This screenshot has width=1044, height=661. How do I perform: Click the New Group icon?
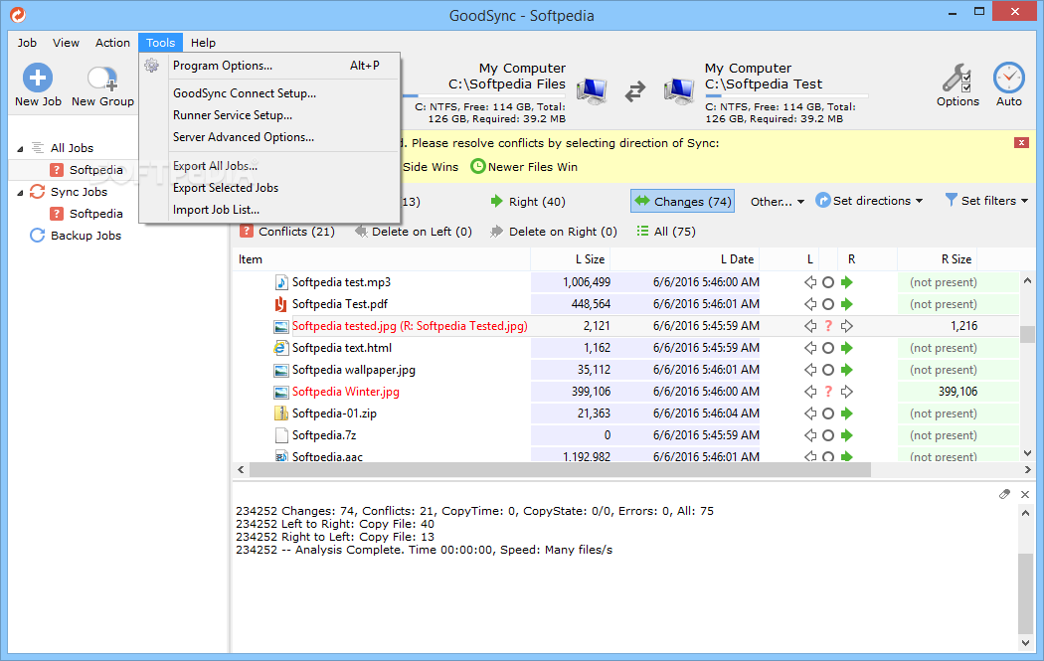(102, 79)
